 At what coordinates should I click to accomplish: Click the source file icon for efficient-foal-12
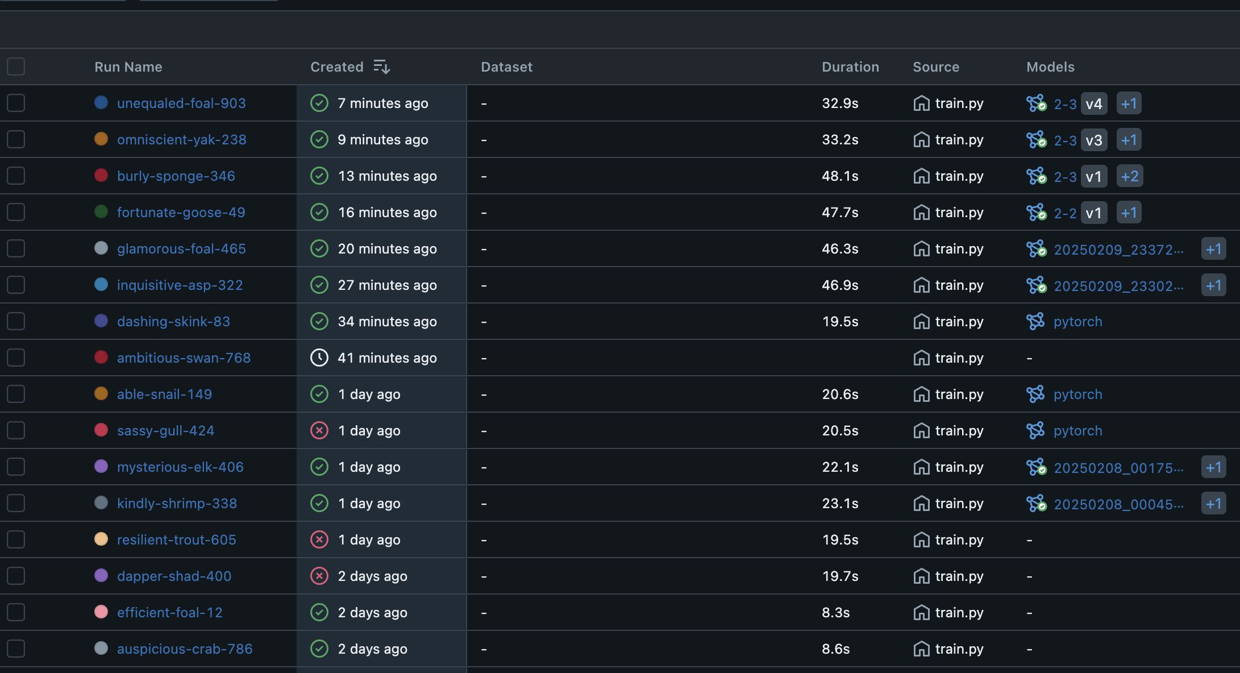921,613
